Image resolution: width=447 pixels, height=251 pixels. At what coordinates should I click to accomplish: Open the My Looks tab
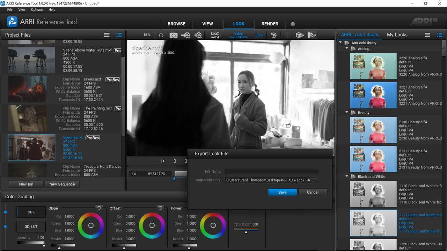pyautogui.click(x=397, y=35)
